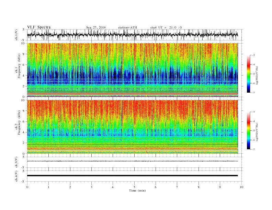
Task: Click inside the ch.2 frequency spectrogram
Action: point(133,127)
